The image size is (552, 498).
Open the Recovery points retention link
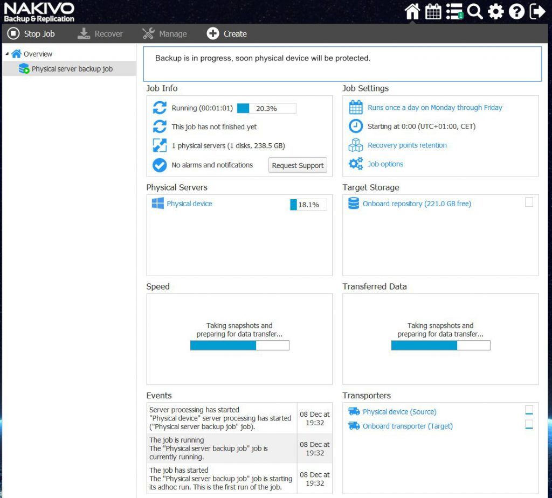point(407,145)
